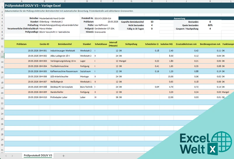This screenshot has width=234, height=159.
Task: Select the 'Marco Weber' cell
Action: point(46,28)
